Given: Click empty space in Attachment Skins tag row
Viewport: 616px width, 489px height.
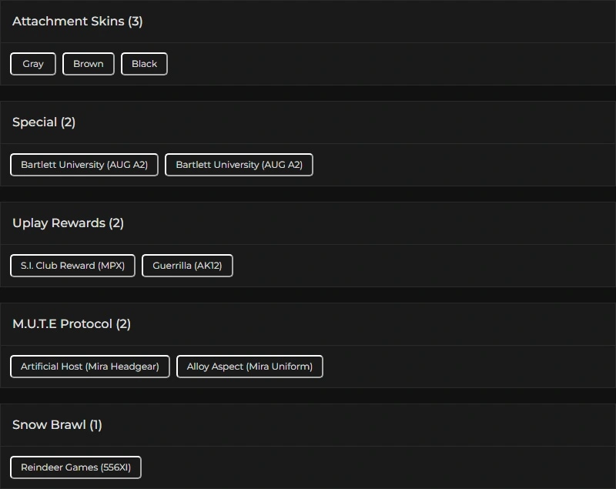Looking at the screenshot, I should point(385,64).
